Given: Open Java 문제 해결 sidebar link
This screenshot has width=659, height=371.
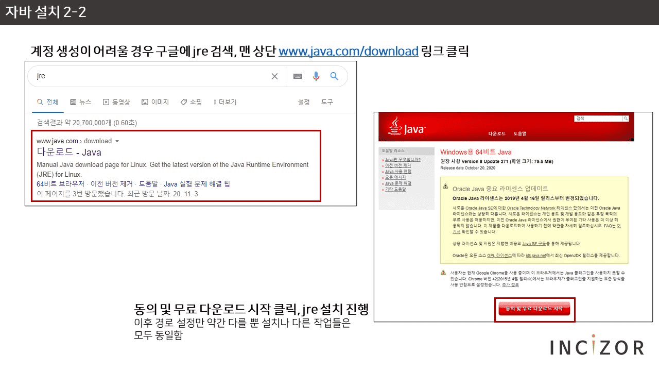Looking at the screenshot, I should 398,183.
